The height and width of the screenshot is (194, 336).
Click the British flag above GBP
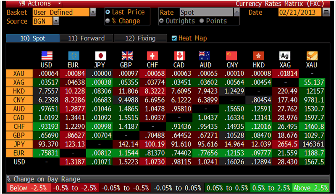[126, 56]
